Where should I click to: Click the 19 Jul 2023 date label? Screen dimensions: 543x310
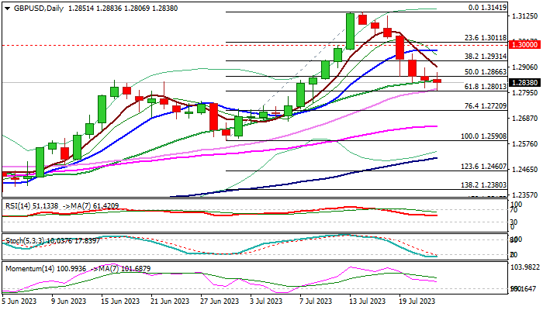417,301
